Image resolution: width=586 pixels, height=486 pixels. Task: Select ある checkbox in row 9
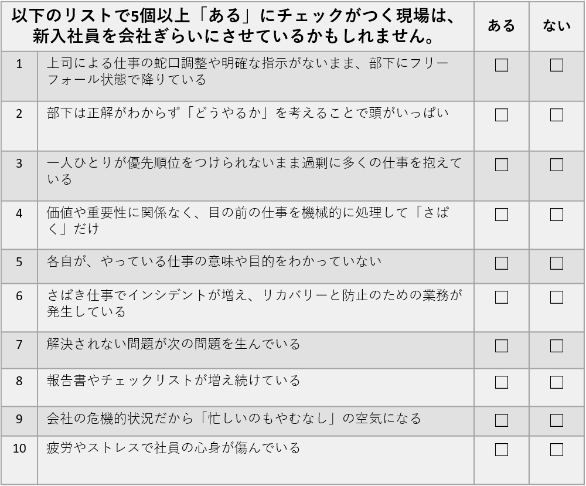pyautogui.click(x=501, y=420)
